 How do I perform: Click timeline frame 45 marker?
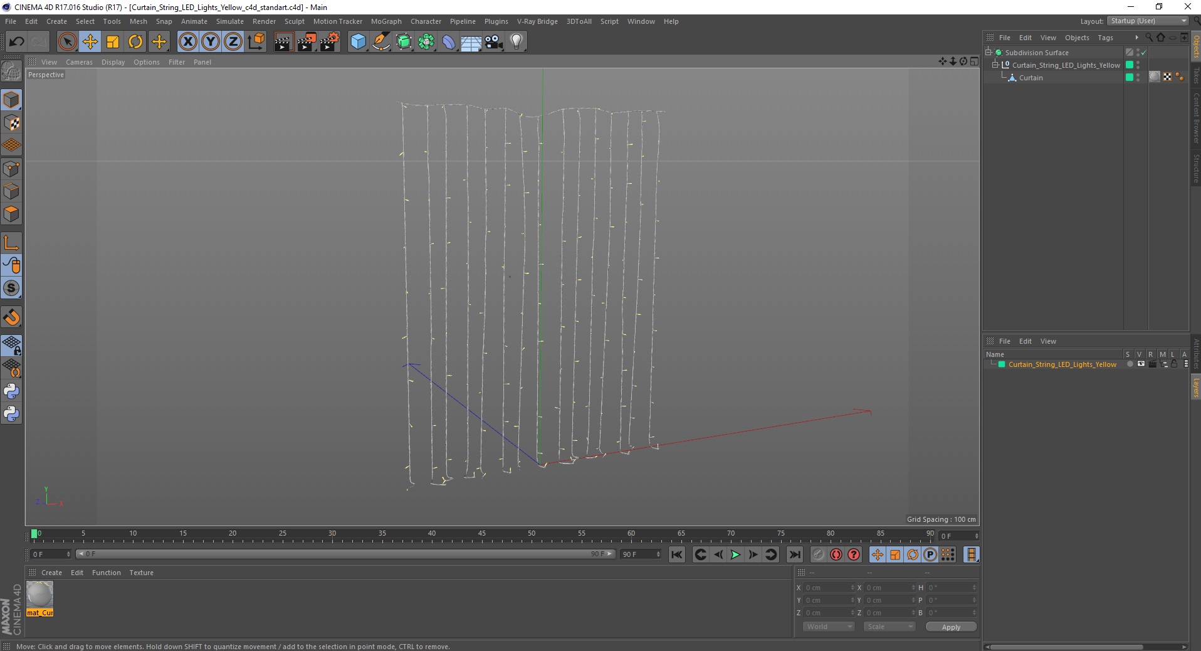tap(481, 534)
